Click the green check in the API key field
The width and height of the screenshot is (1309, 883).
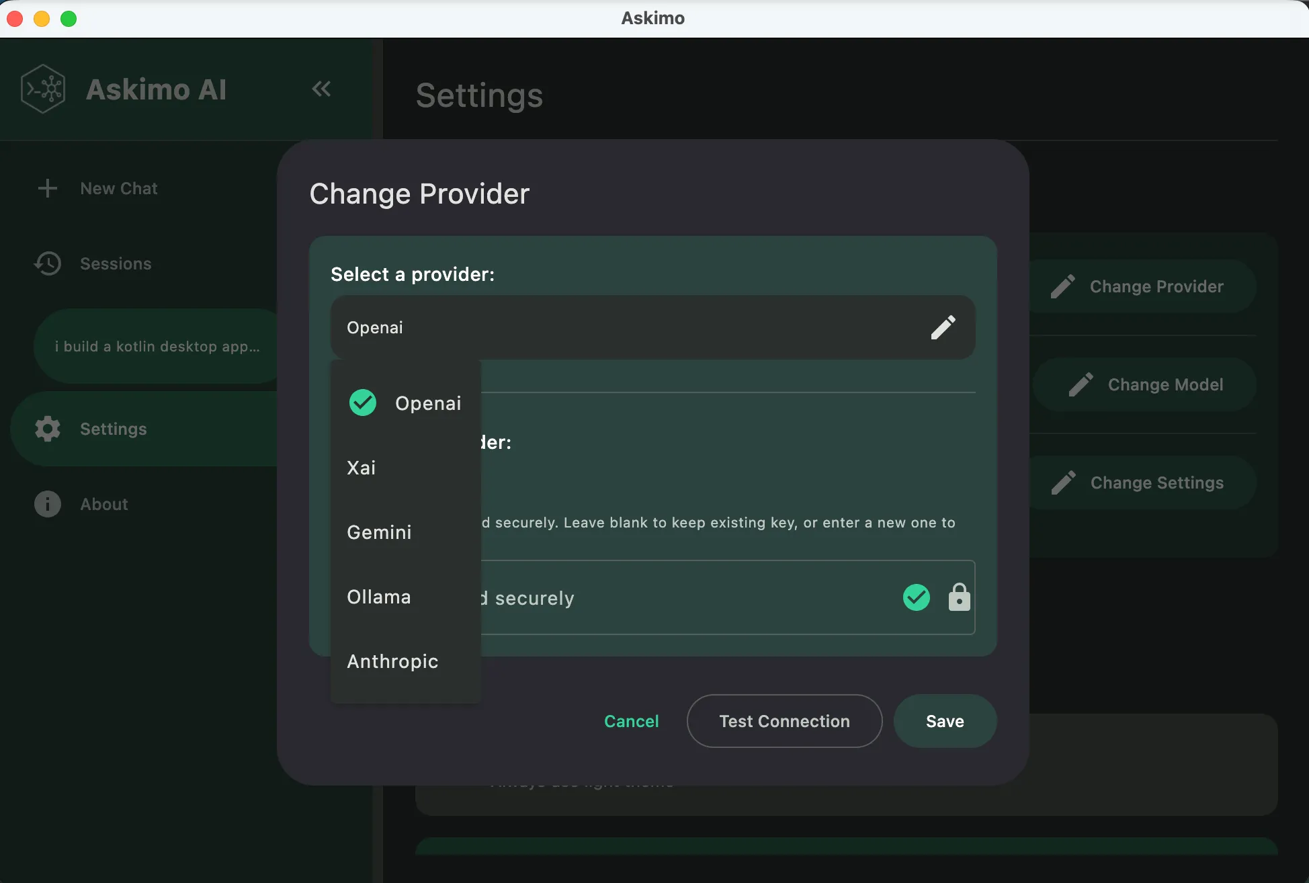[916, 597]
